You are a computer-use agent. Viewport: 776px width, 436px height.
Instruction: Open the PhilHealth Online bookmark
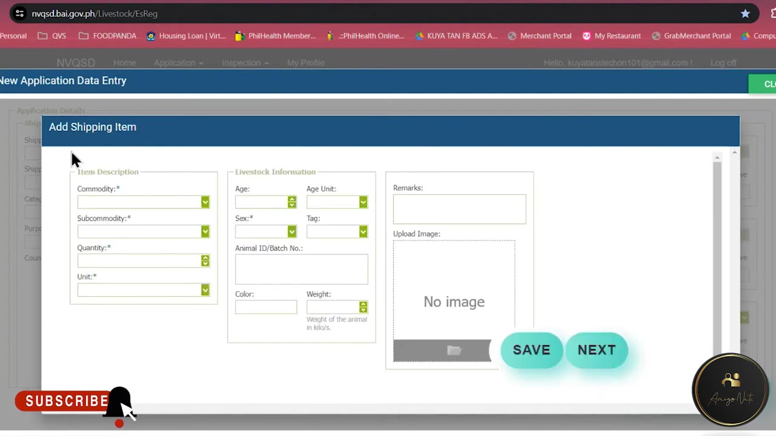point(366,36)
